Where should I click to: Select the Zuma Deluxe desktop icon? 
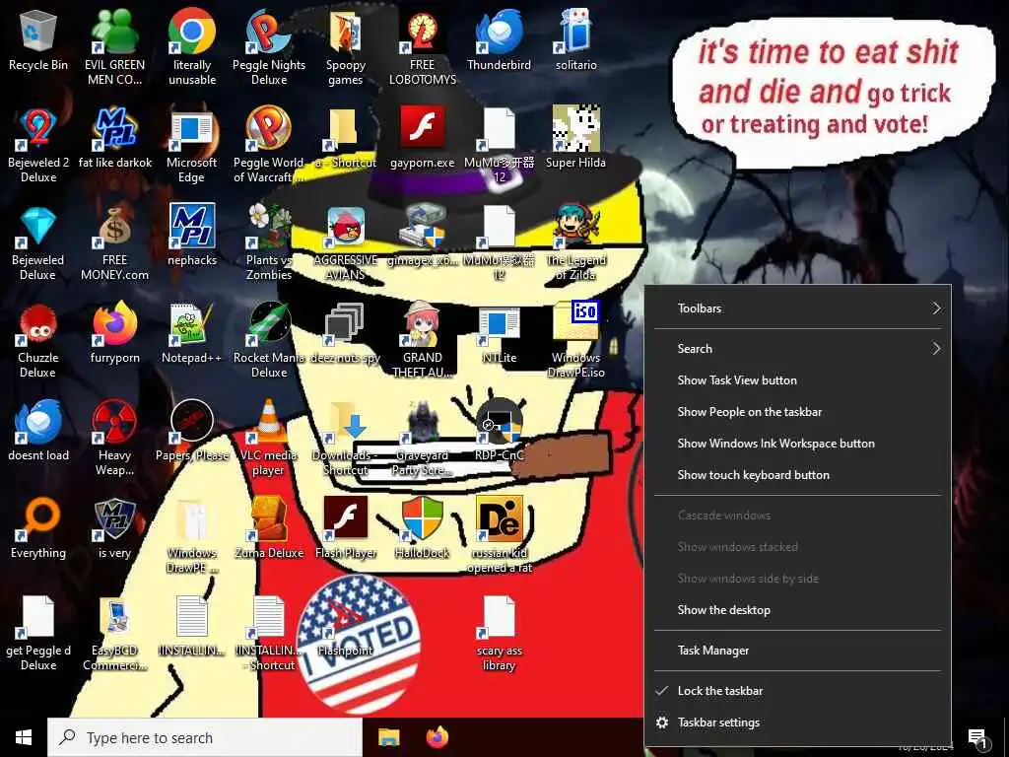click(268, 518)
